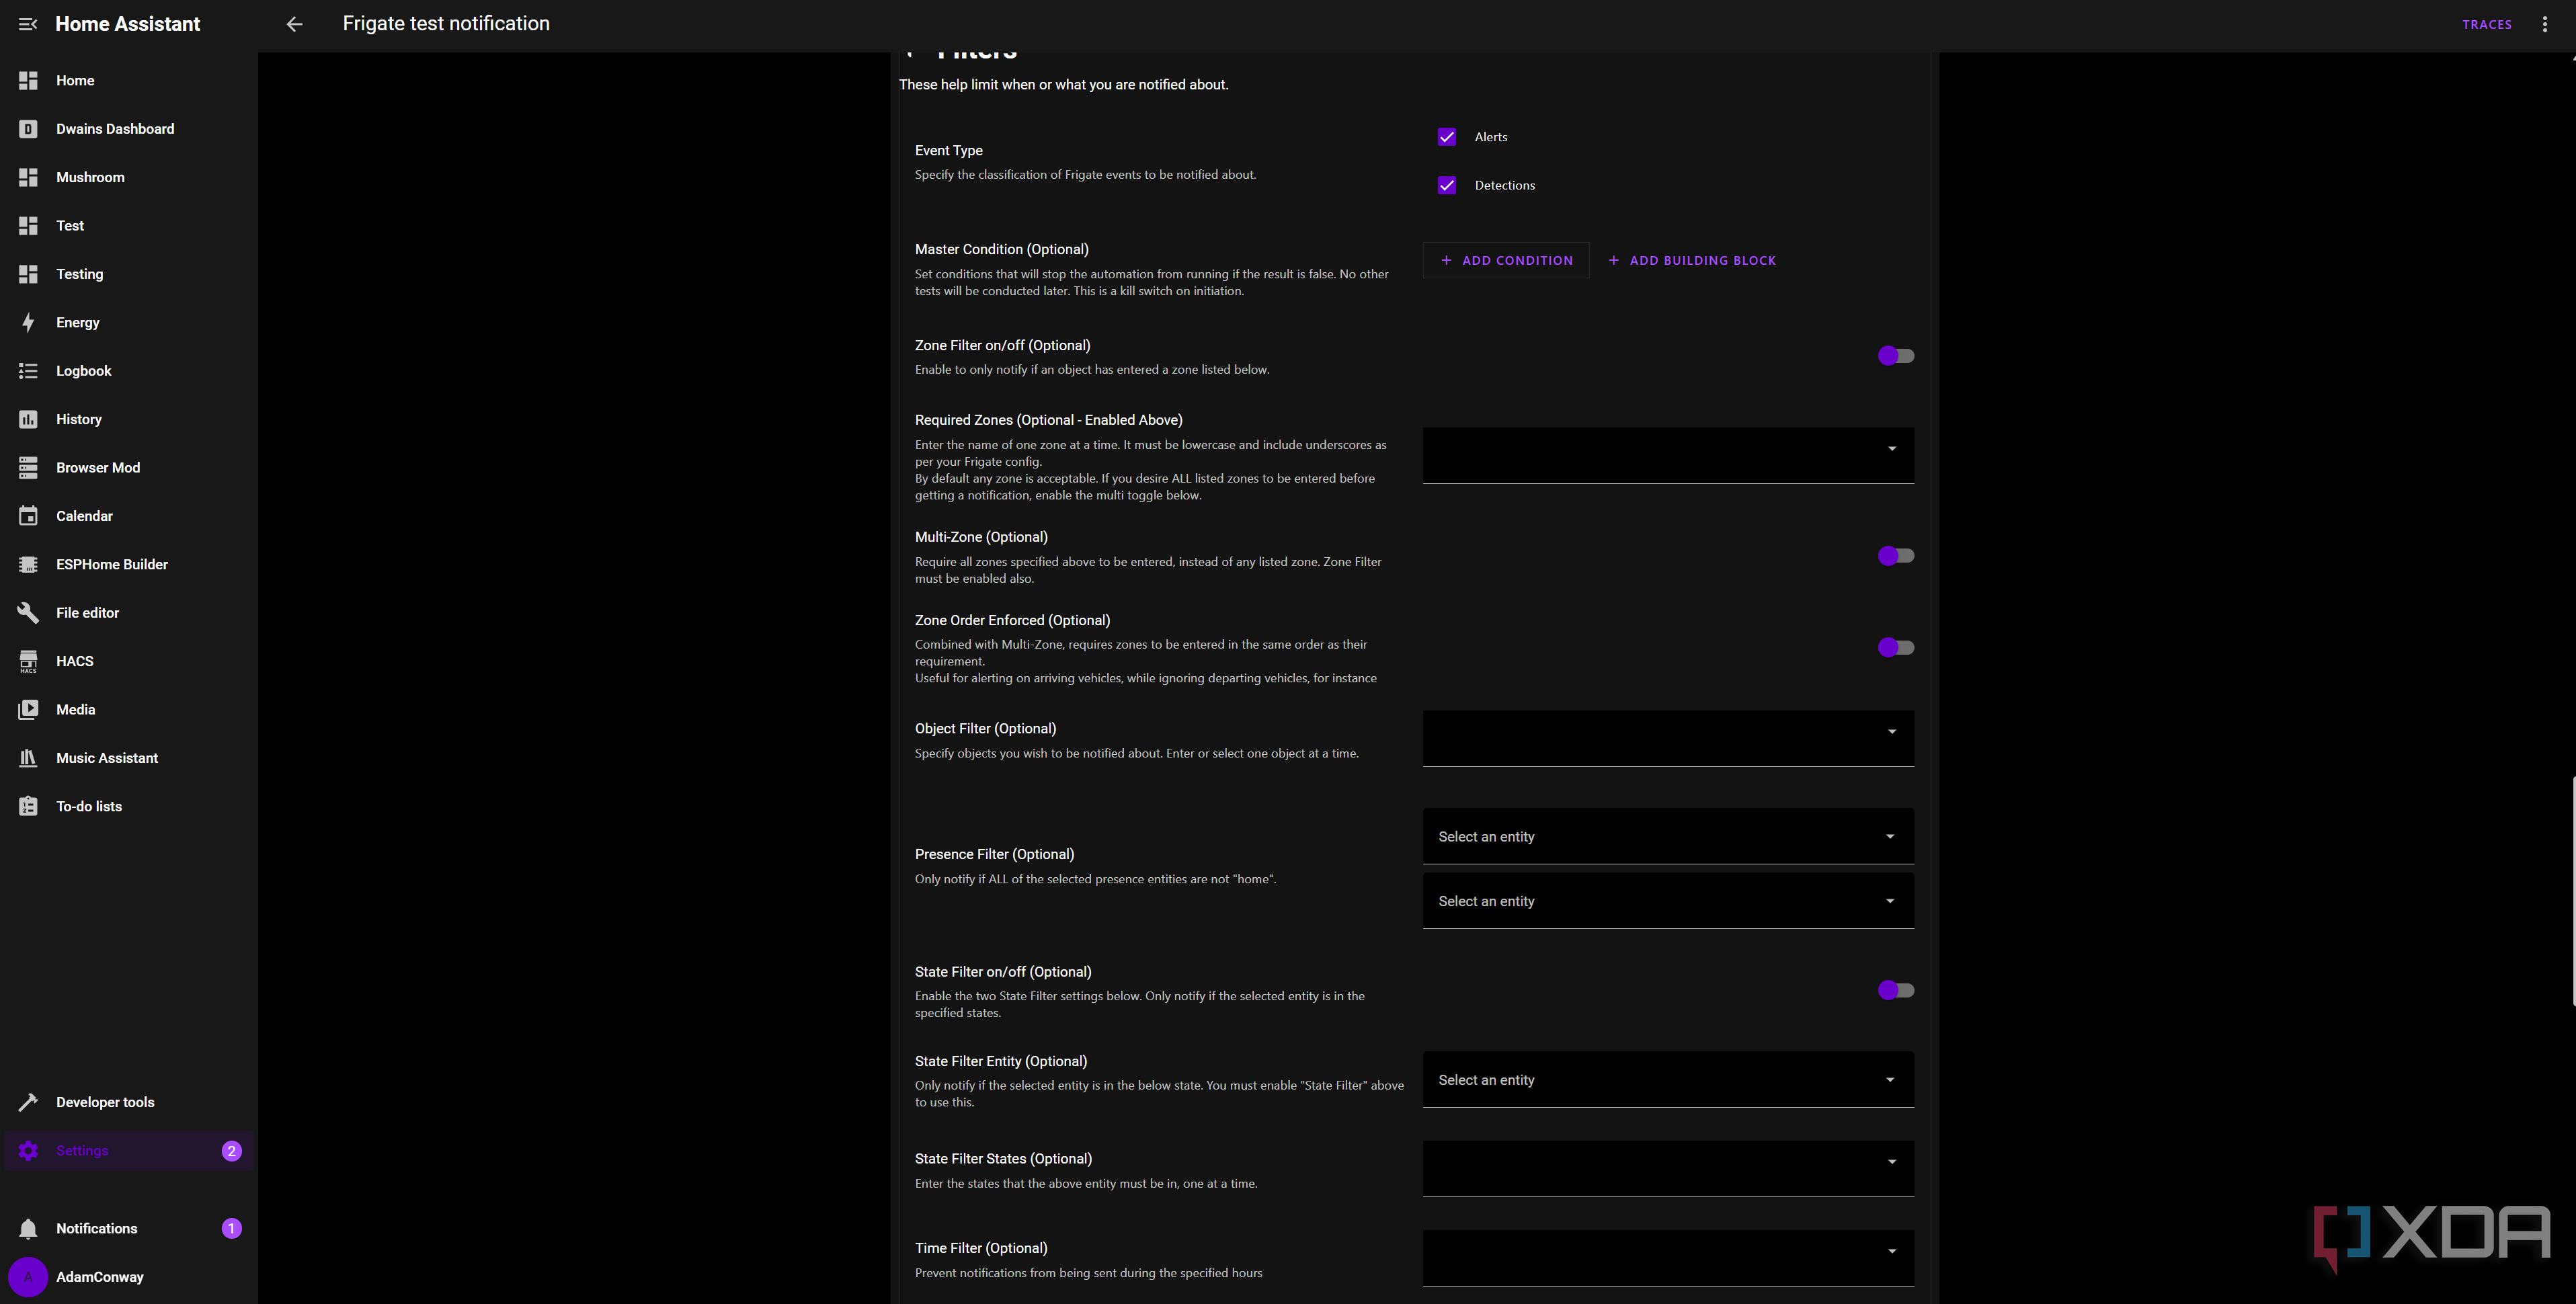Click the Home Assistant title text
The width and height of the screenshot is (2576, 1304).
[128, 24]
